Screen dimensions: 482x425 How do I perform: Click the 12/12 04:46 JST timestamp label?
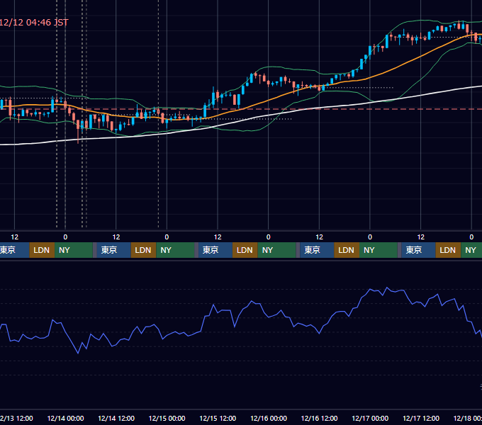pyautogui.click(x=34, y=23)
